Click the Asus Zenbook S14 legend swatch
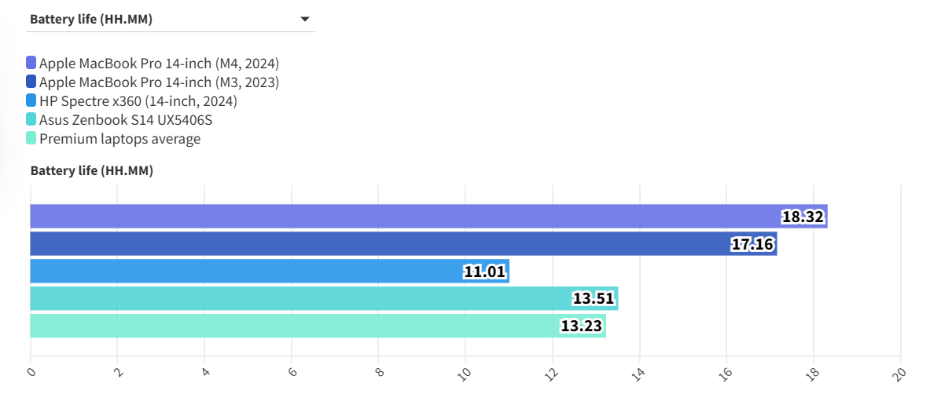 click(31, 119)
